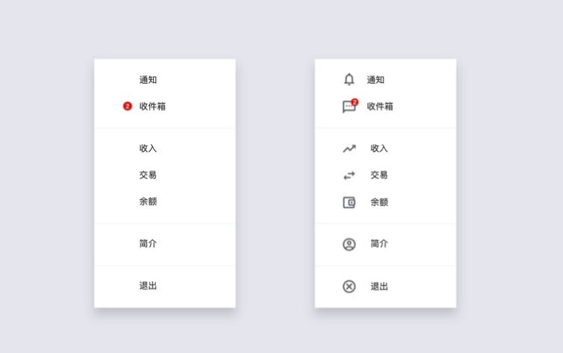
Task: Select 通知 in the left text-only menu
Action: coord(148,80)
